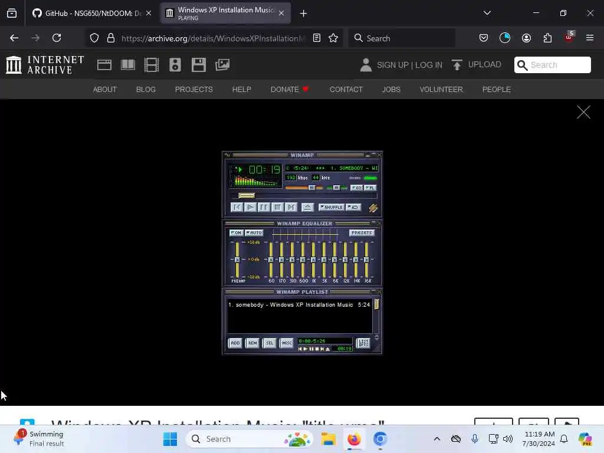604x453 pixels.
Task: Toggle the EQ window button
Action: [356, 188]
